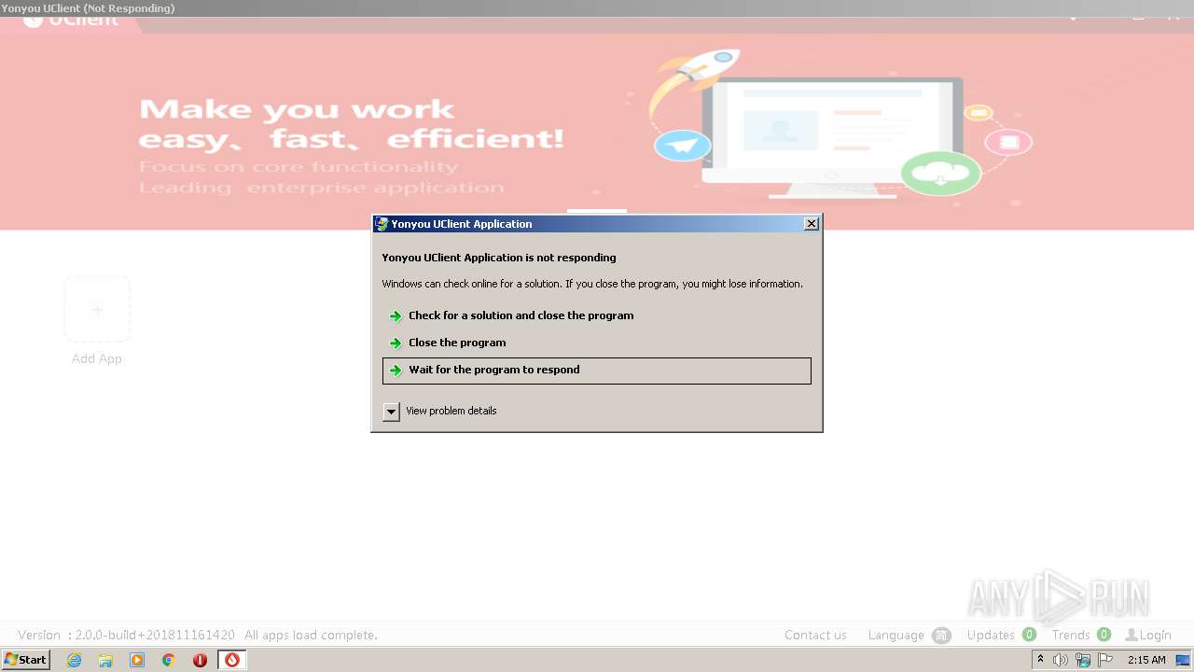
Task: Click the All apps load complete status
Action: 311,635
